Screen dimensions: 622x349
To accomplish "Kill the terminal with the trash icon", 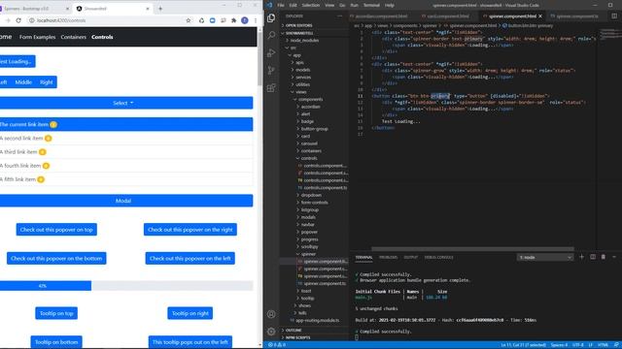I will point(604,257).
